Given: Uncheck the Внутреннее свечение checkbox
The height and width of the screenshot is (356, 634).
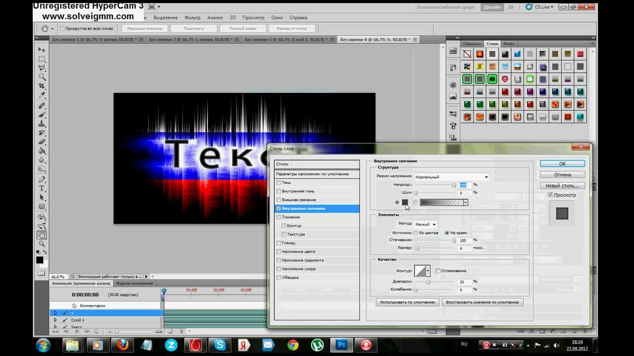Looking at the screenshot, I should point(278,209).
